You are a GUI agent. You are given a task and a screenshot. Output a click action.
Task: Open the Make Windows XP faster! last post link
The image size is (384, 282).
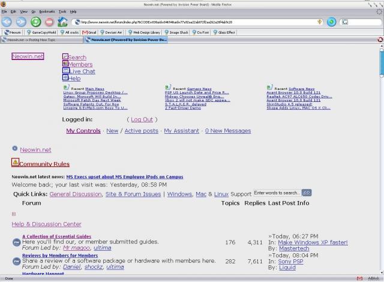[313, 242]
